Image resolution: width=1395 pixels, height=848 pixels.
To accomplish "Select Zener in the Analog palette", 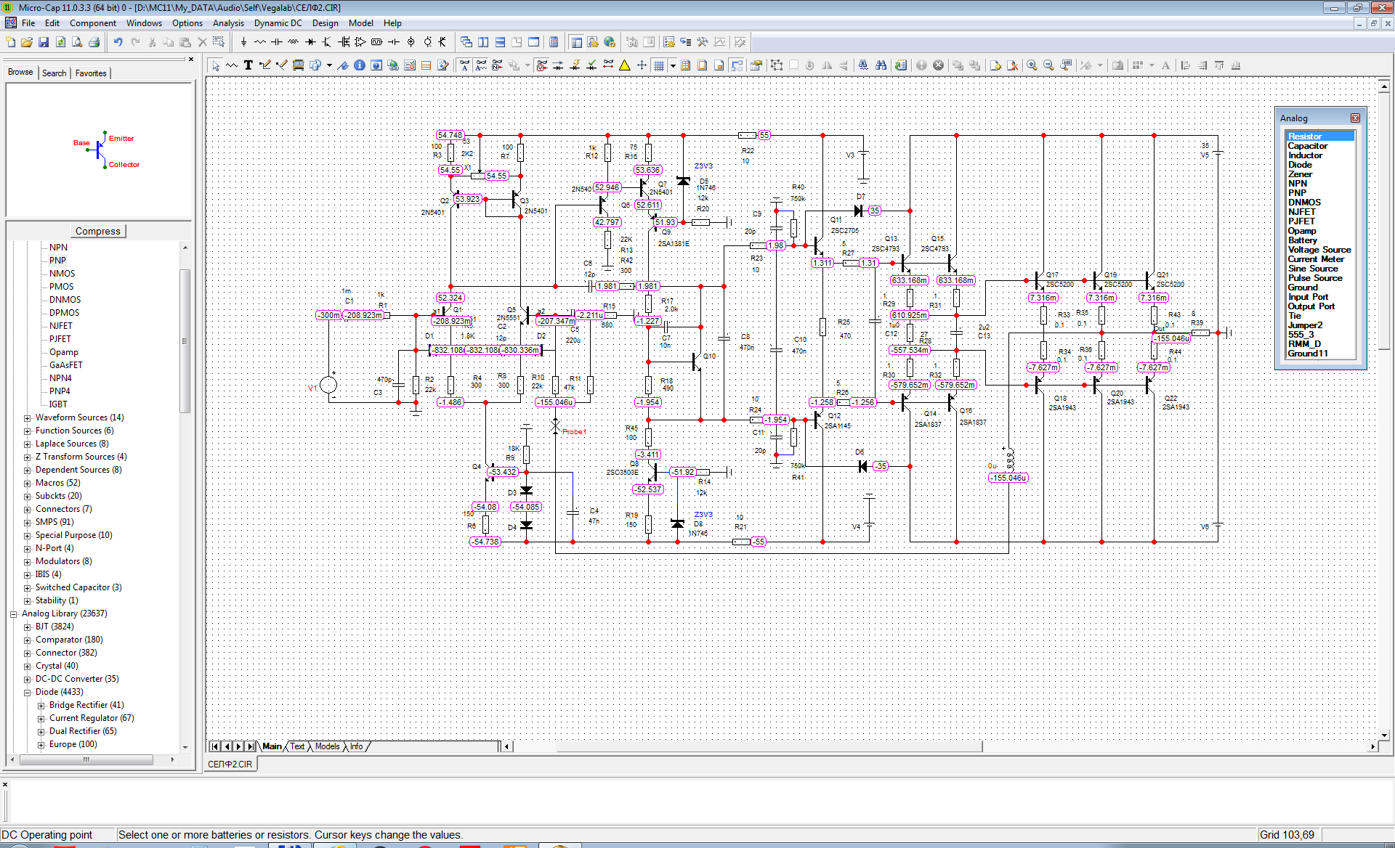I will (1300, 174).
